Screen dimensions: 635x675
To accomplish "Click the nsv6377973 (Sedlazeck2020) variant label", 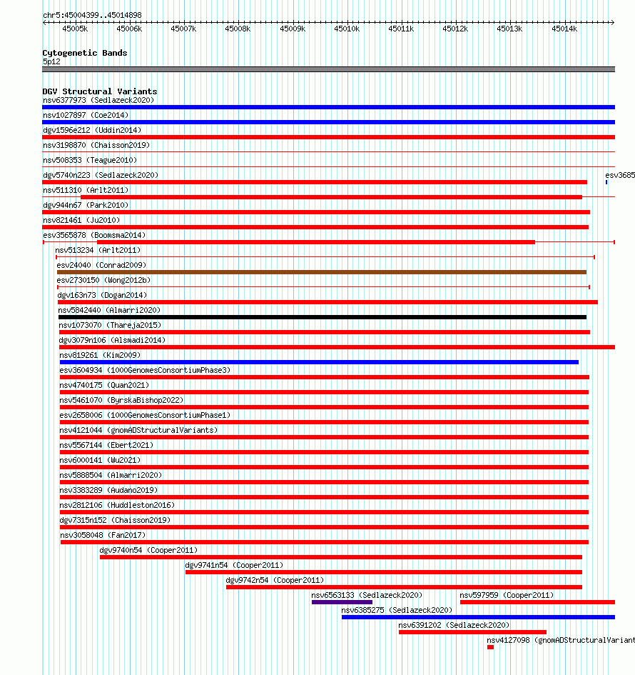I will point(98,100).
